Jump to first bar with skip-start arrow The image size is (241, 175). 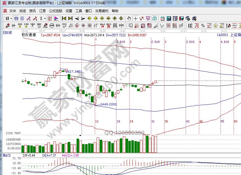[64, 18]
